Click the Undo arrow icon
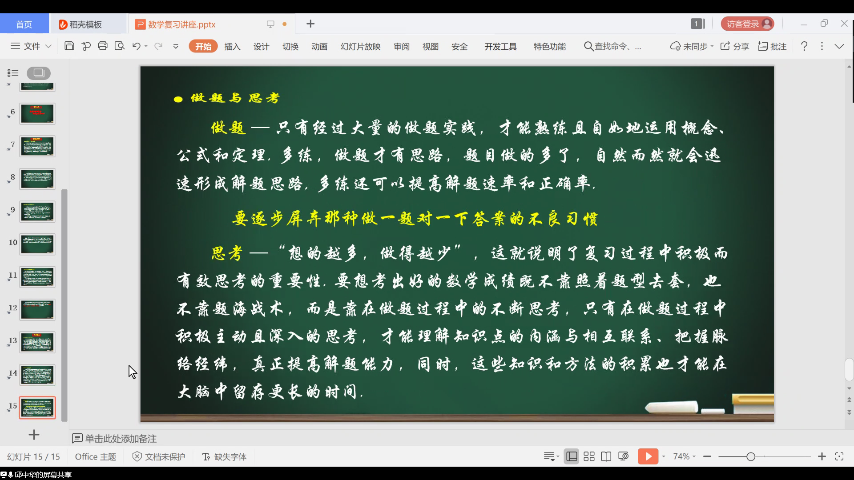The height and width of the screenshot is (480, 854). click(136, 46)
